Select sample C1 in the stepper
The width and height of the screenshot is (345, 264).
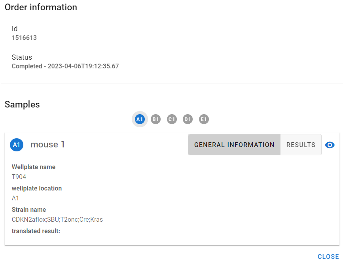[x=172, y=119]
